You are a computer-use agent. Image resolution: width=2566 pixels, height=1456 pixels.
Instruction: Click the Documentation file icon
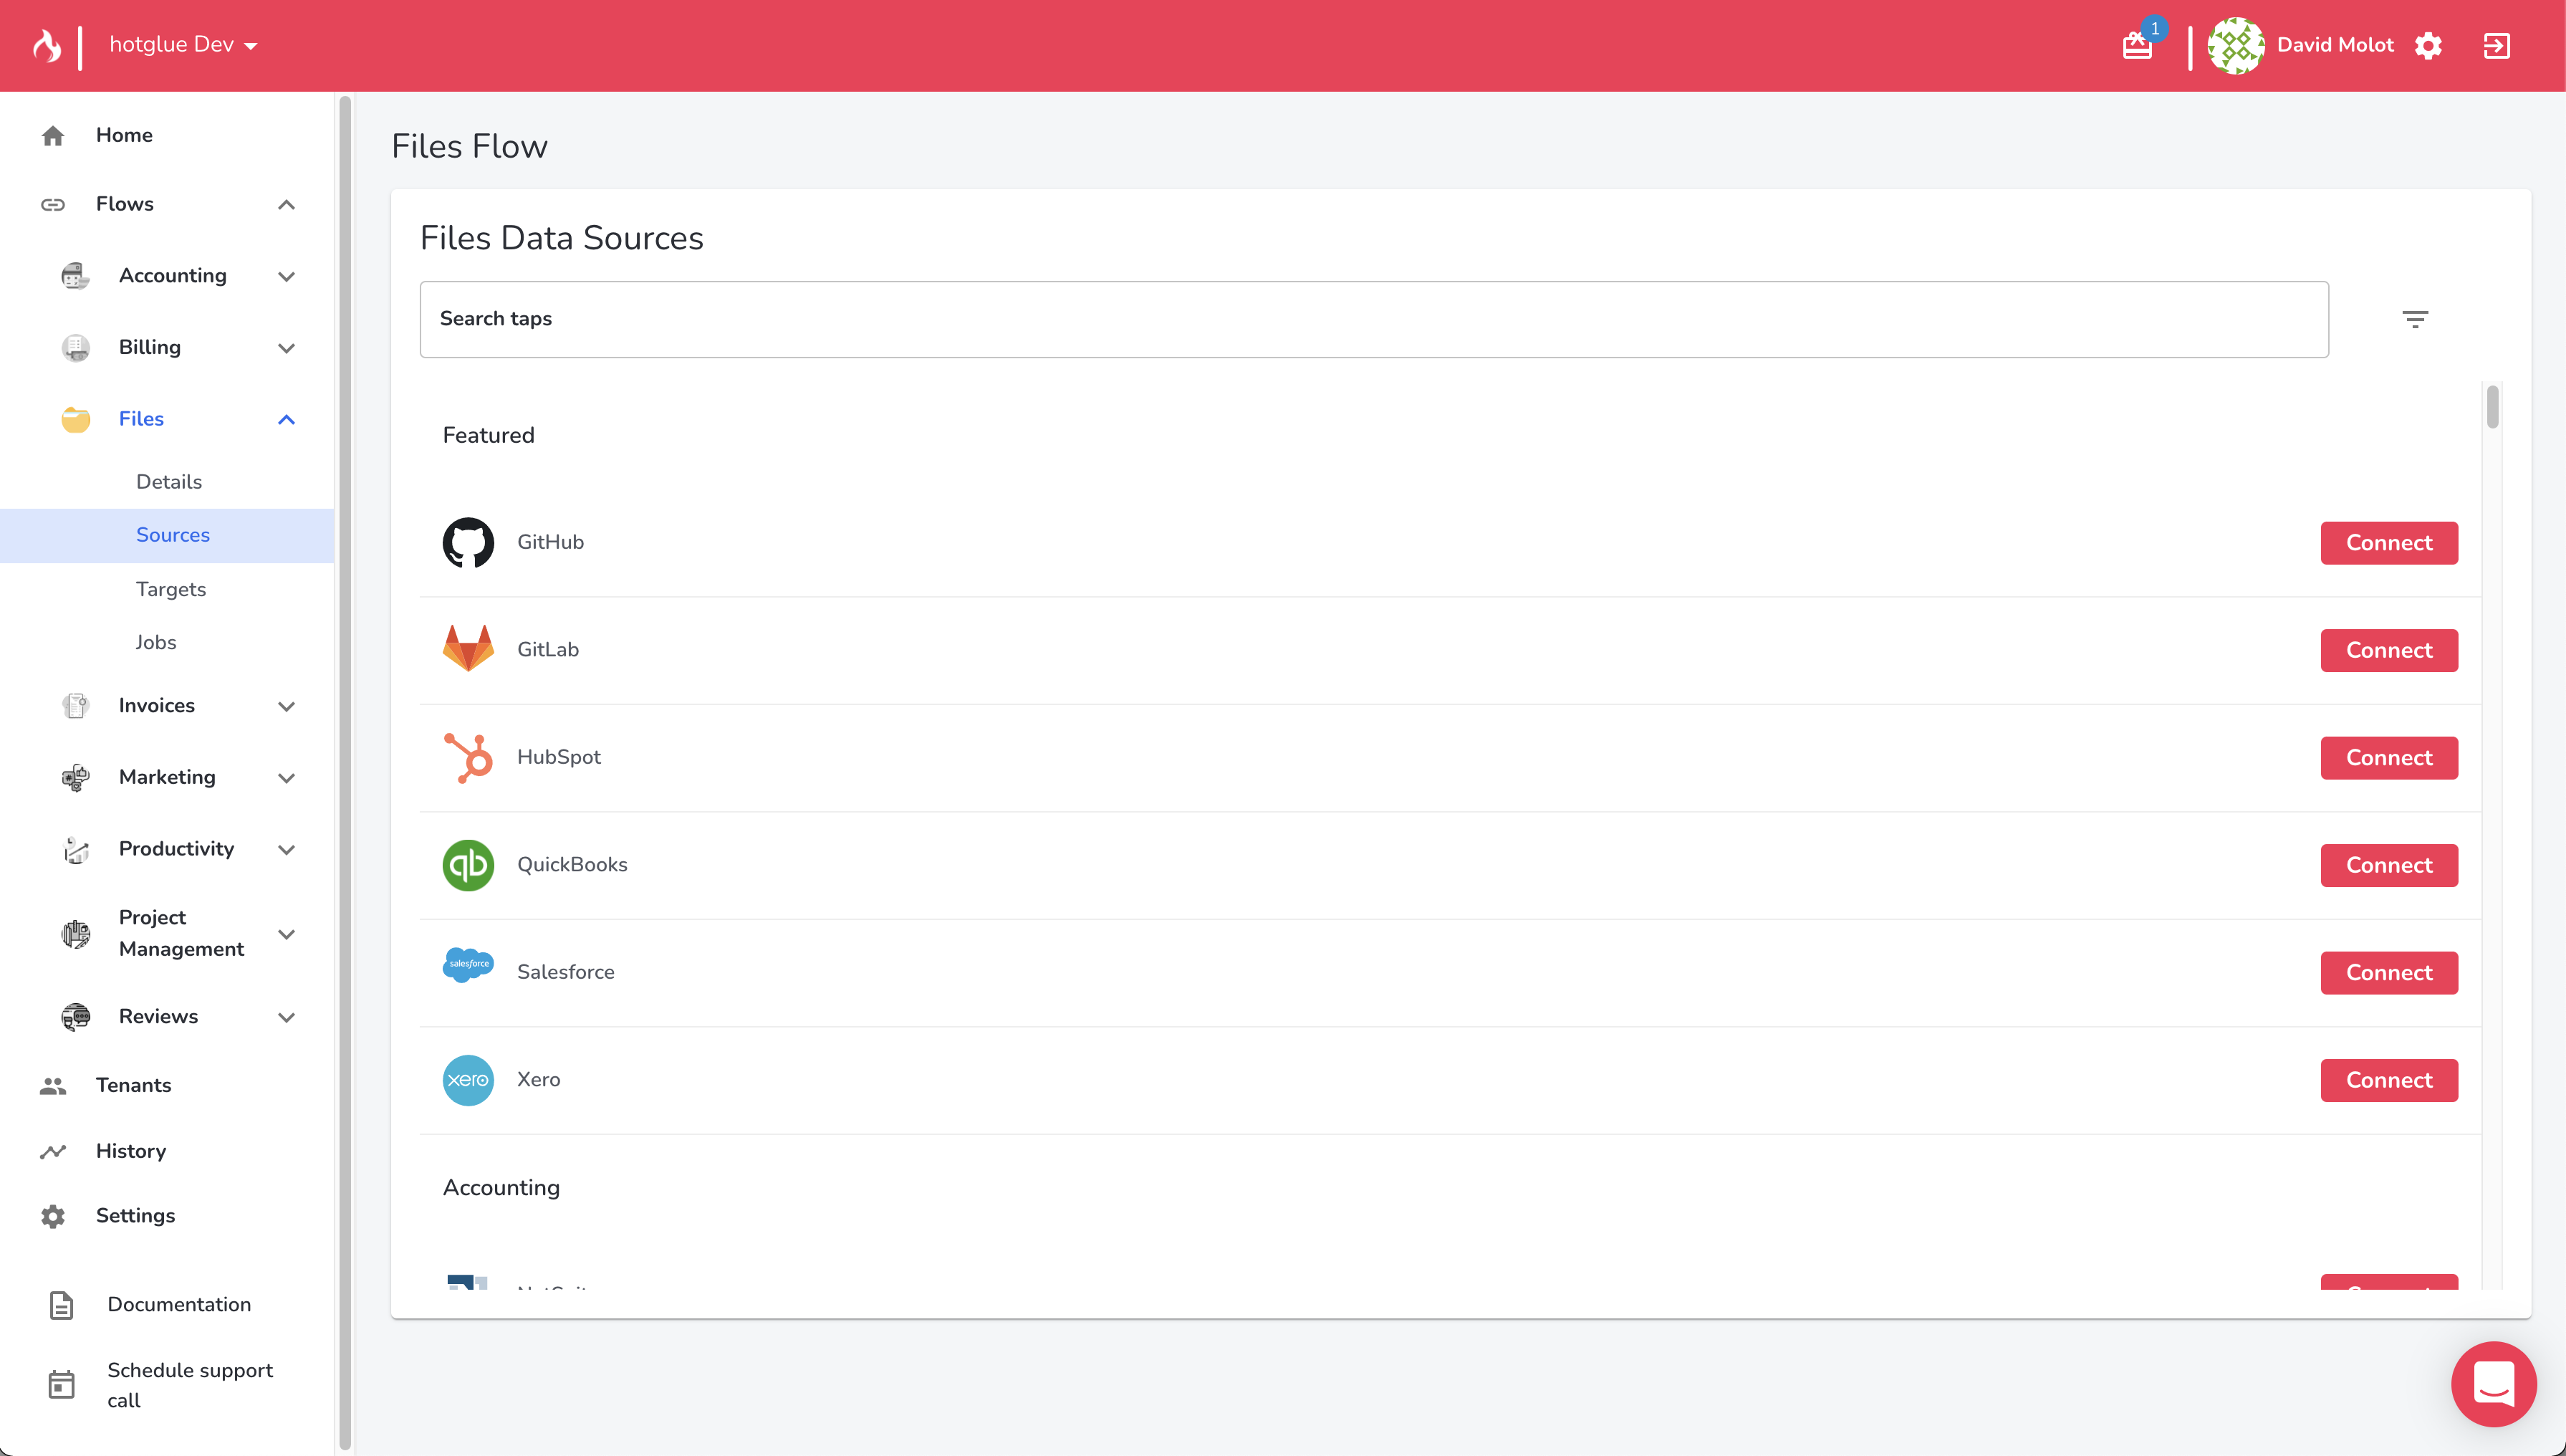click(x=62, y=1305)
